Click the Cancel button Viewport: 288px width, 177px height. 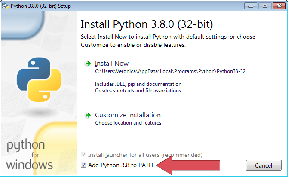[x=263, y=165]
